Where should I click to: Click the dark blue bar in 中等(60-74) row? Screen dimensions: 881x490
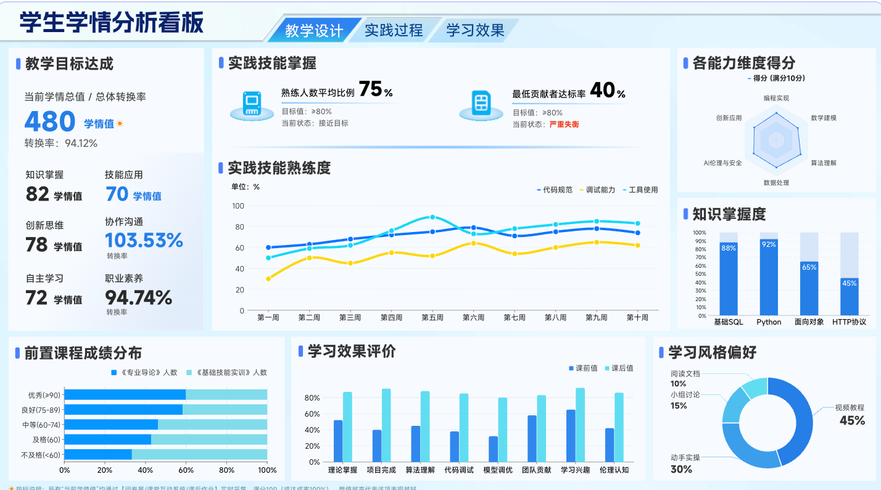coord(111,425)
